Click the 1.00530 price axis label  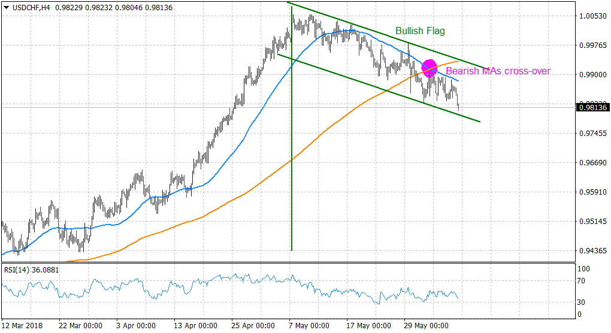[591, 16]
